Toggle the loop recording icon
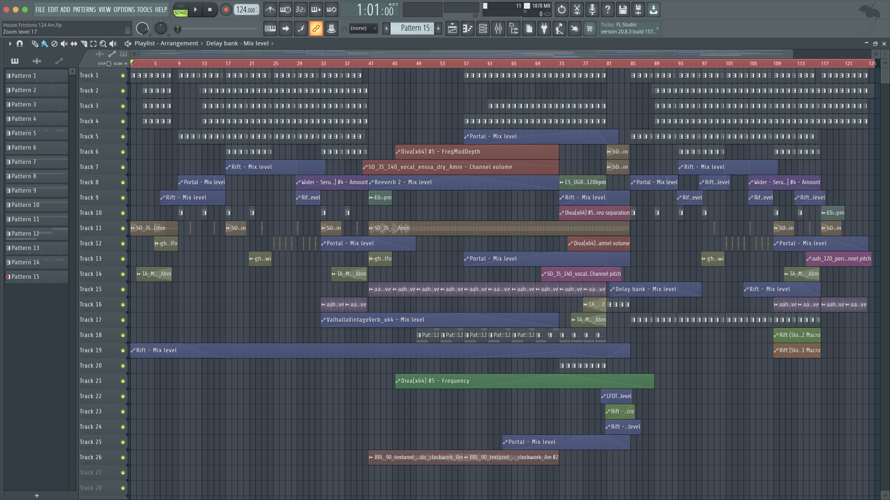Screen dimensions: 890x500 coord(331,9)
